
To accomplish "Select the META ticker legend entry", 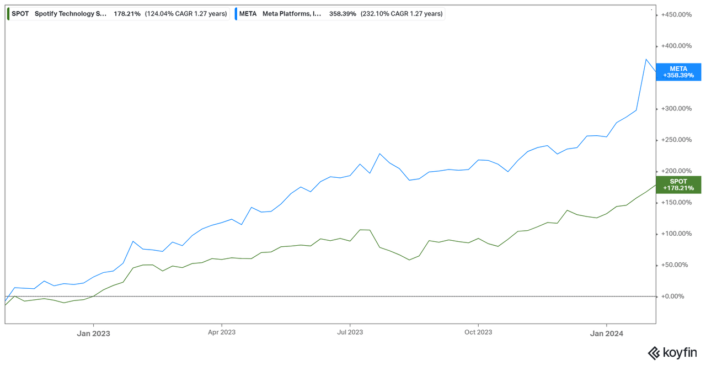I will (x=339, y=14).
